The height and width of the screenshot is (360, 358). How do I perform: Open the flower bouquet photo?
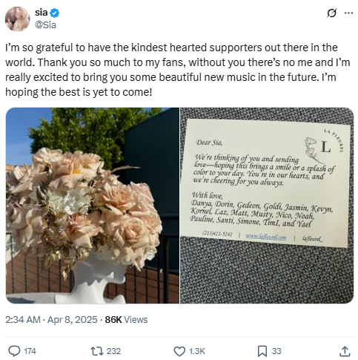coord(93,206)
